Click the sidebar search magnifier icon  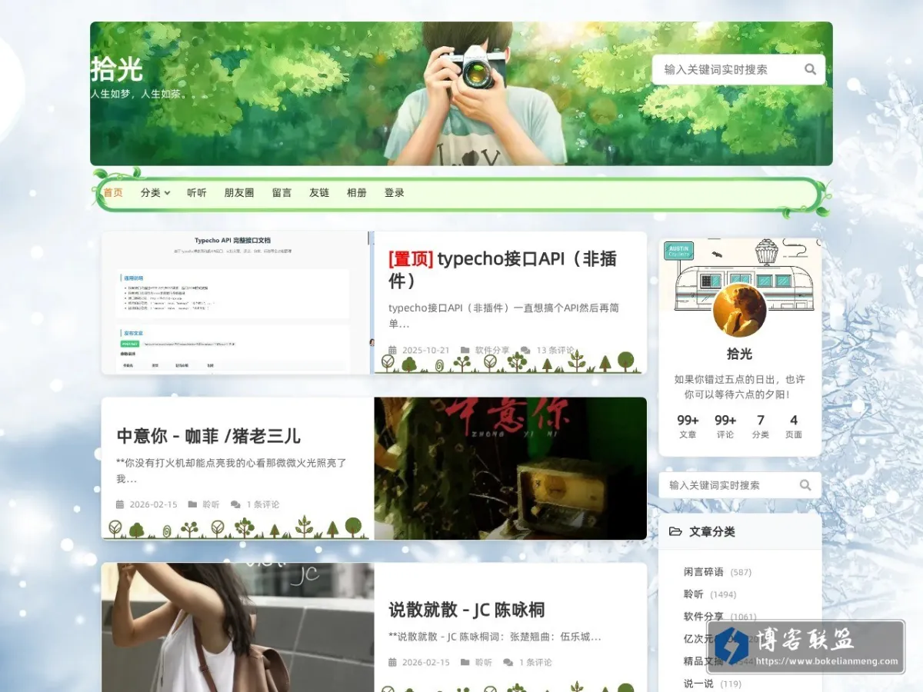pos(805,485)
